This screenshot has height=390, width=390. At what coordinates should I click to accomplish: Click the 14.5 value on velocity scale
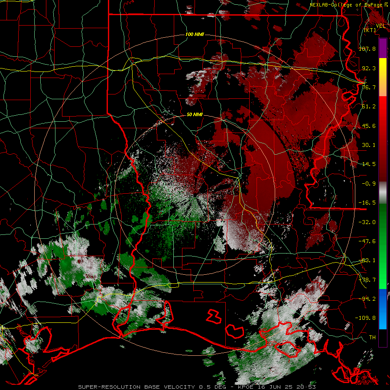(369, 164)
